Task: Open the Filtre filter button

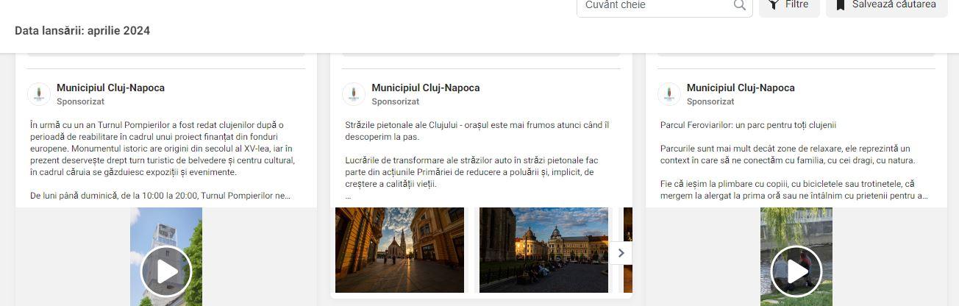Action: point(789,5)
